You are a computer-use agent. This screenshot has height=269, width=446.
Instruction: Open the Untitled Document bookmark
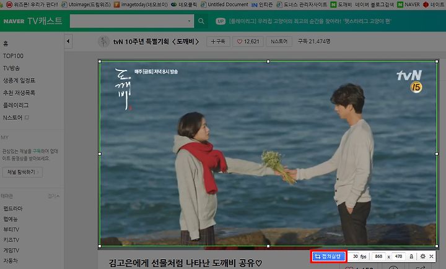click(x=224, y=4)
